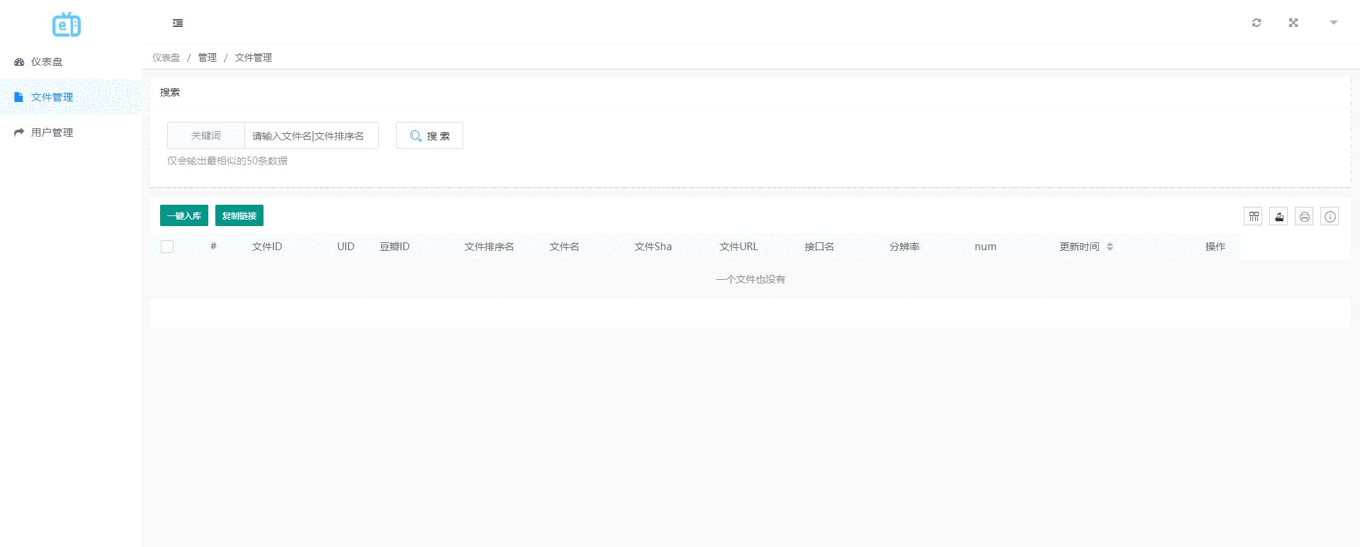Click the 关键词 label beside the search field
Image resolution: width=1360 pixels, height=547 pixels.
(x=206, y=135)
